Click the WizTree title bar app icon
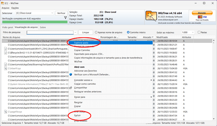The image size is (217, 126). (2, 3)
